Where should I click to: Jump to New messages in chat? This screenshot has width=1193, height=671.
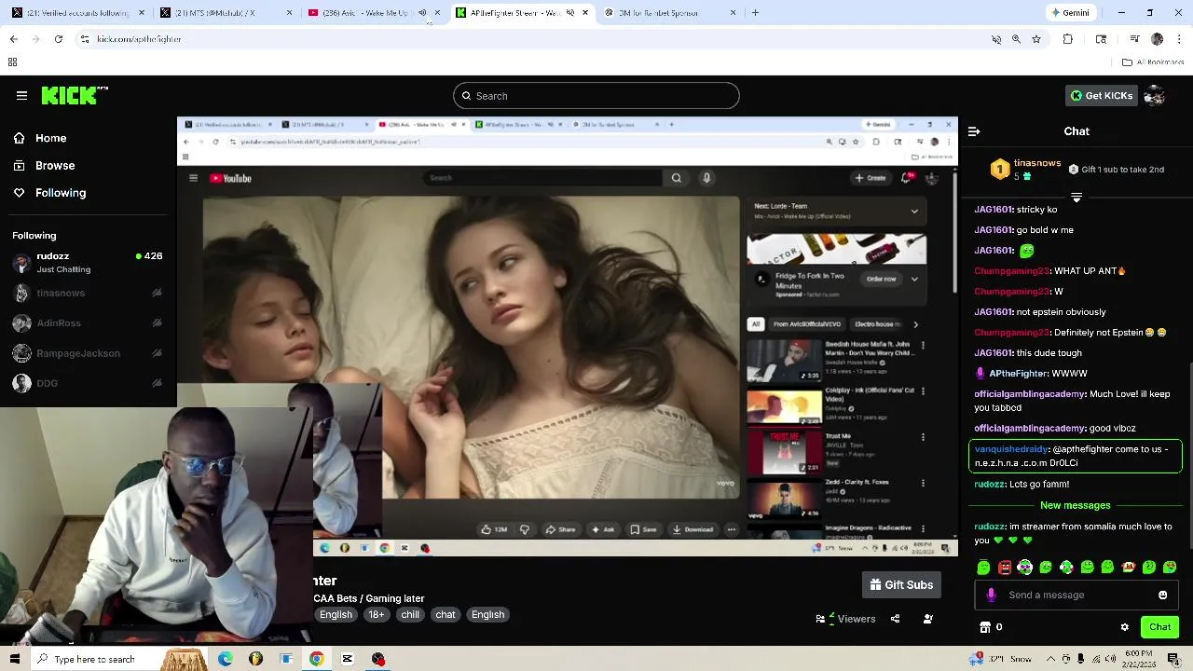tap(1076, 505)
